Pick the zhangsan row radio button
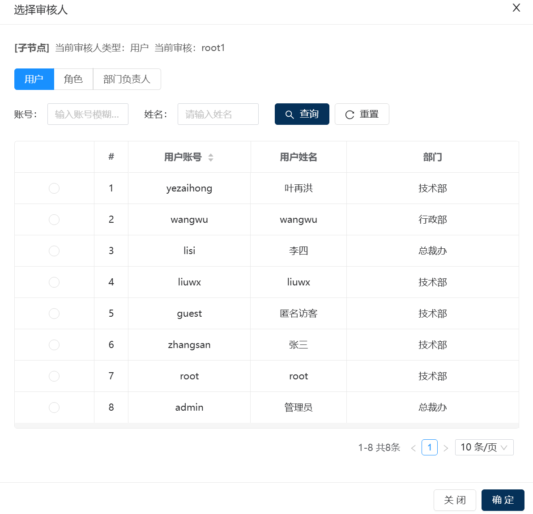Screen dimensions: 533x514 (54, 345)
